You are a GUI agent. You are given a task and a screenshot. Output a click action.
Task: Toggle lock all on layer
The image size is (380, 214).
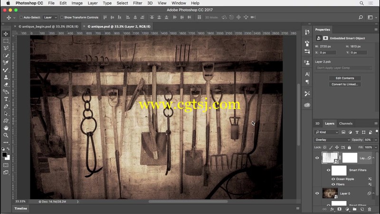click(x=349, y=147)
